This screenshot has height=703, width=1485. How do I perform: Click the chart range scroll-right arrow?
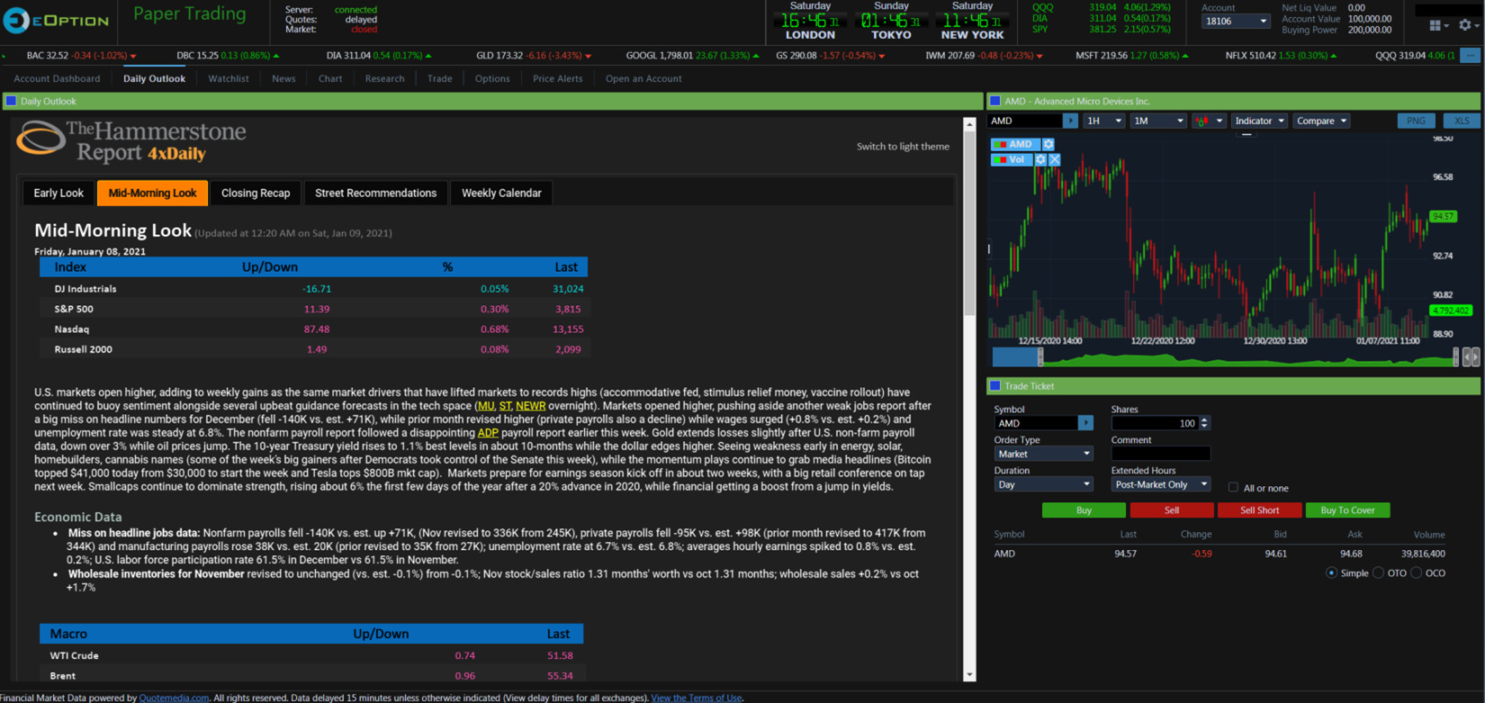tap(1475, 357)
